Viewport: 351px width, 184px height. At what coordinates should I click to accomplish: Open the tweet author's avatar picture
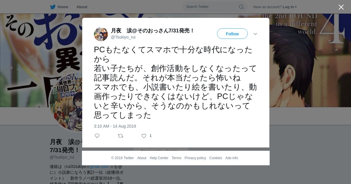tap(101, 34)
